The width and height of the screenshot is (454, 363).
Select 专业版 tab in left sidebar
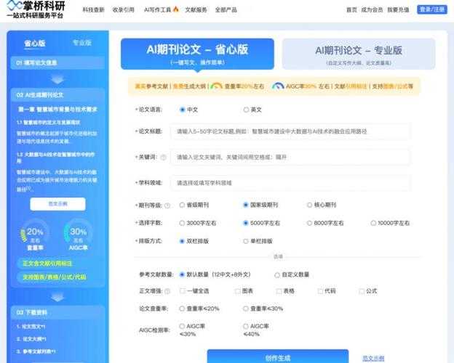(82, 43)
